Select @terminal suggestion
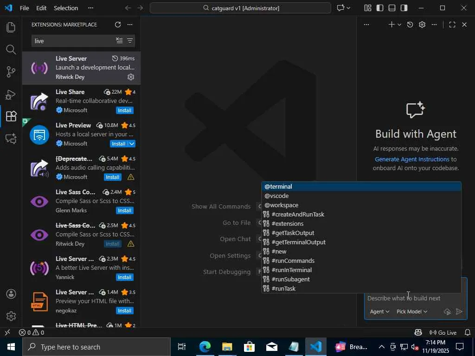Image resolution: width=475 pixels, height=356 pixels. click(x=361, y=186)
